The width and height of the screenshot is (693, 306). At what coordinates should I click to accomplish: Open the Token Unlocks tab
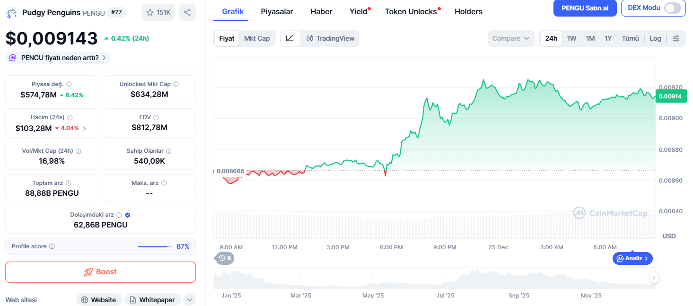(x=411, y=11)
